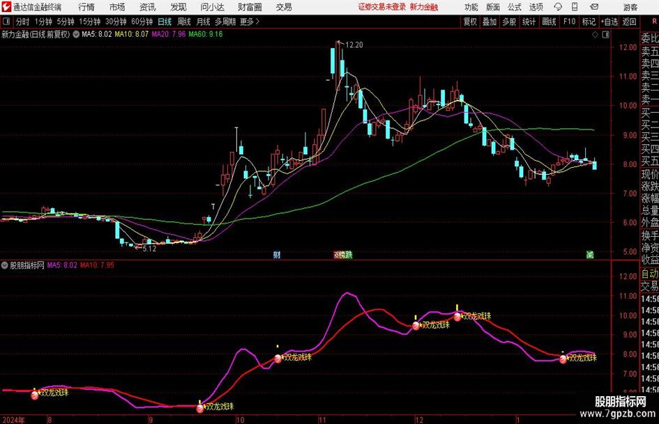Click the 证券交易未登录 login status link
The width and height of the screenshot is (659, 424).
[382, 7]
